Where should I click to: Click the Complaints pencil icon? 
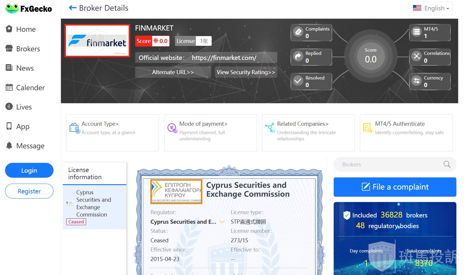click(x=298, y=32)
